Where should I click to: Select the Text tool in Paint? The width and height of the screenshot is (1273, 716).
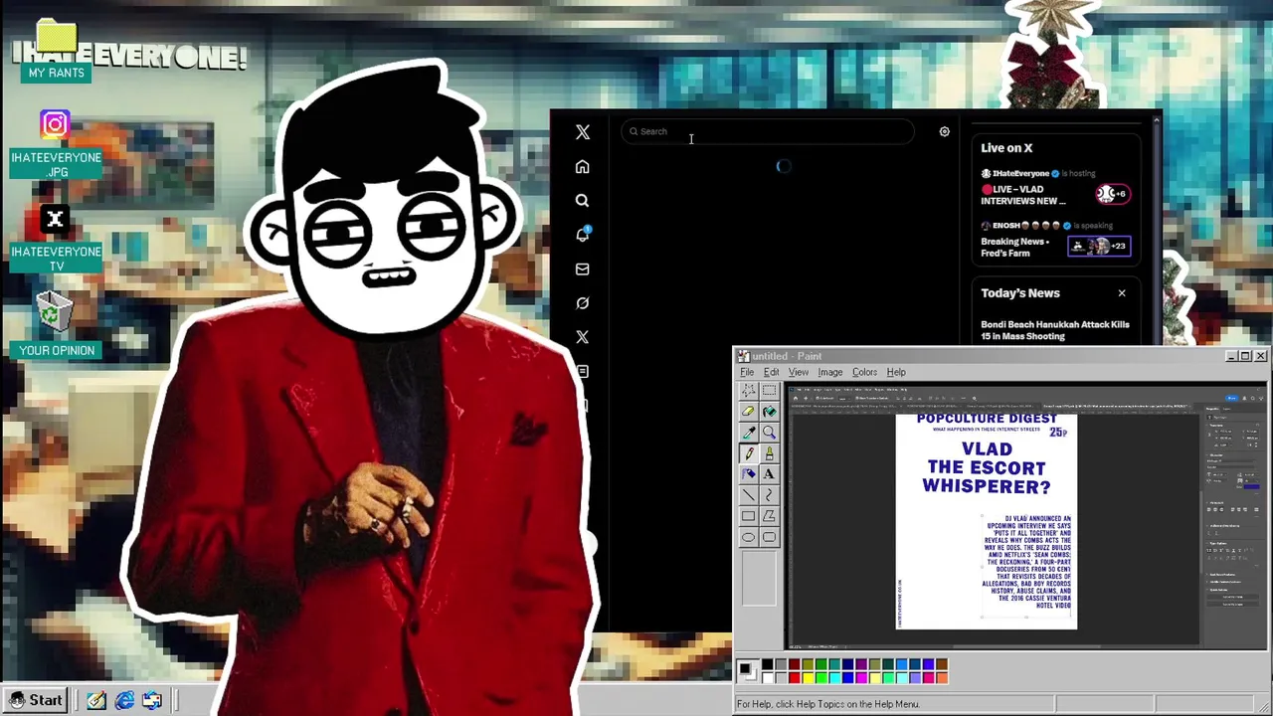(769, 474)
